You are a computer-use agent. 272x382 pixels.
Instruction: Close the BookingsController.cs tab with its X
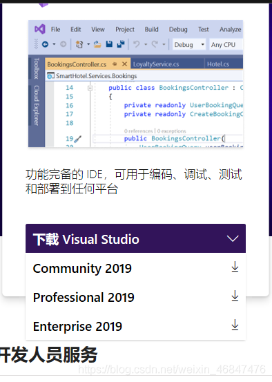[x=124, y=64]
